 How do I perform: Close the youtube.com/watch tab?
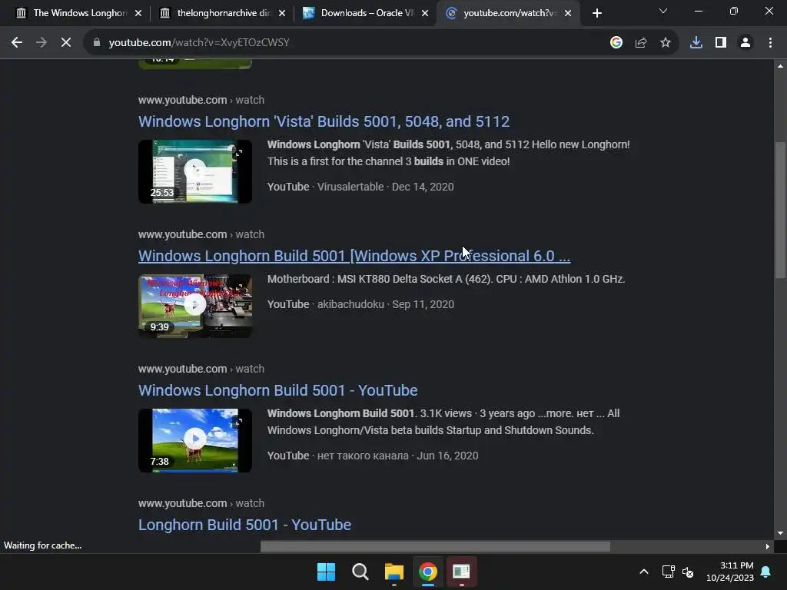(568, 13)
